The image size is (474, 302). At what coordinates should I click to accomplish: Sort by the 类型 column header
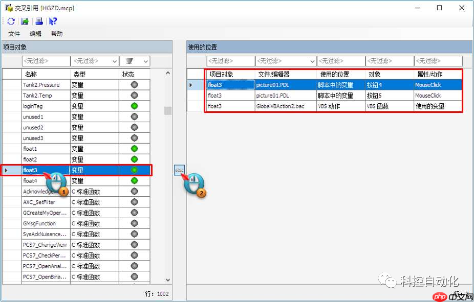(95, 74)
